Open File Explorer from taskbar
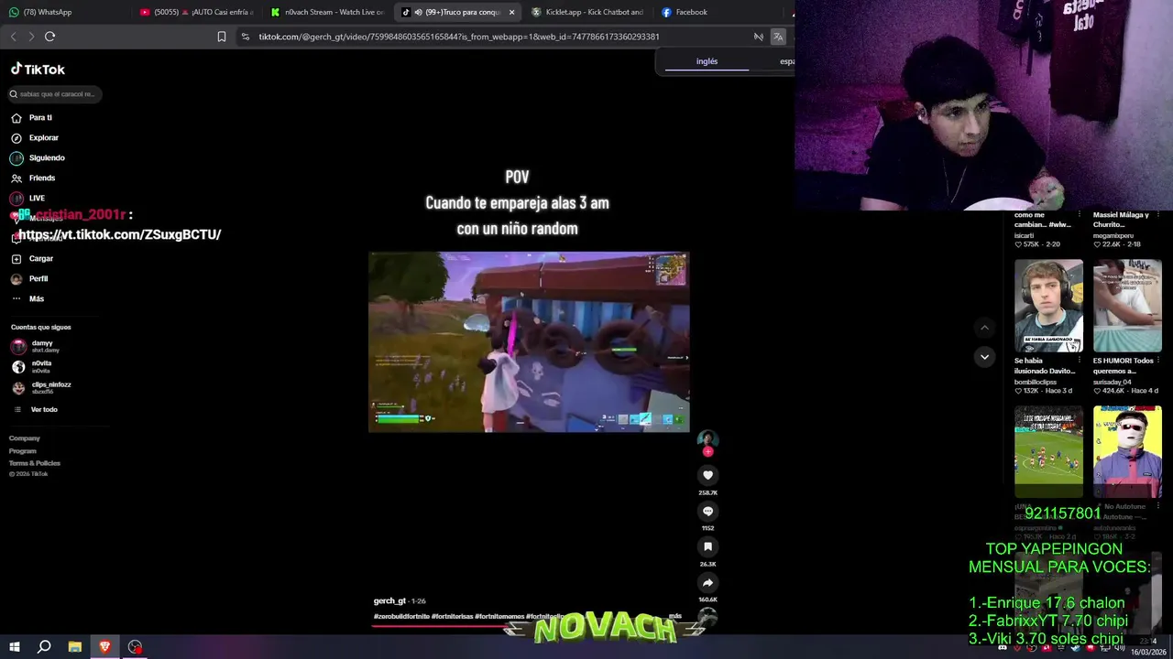1173x659 pixels. click(x=74, y=647)
